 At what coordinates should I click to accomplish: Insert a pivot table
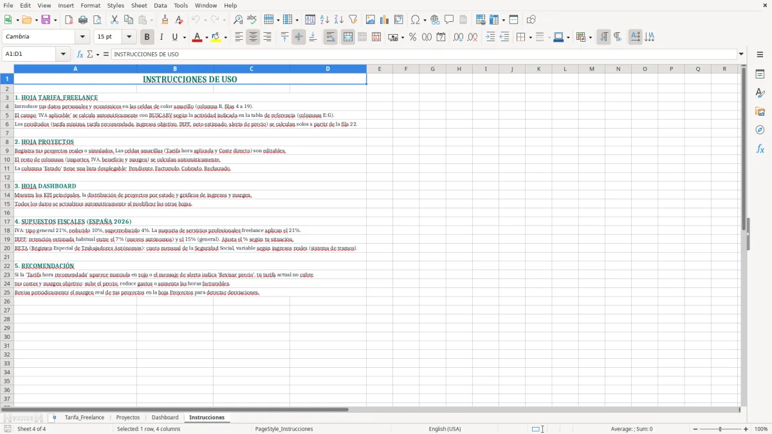click(x=398, y=20)
